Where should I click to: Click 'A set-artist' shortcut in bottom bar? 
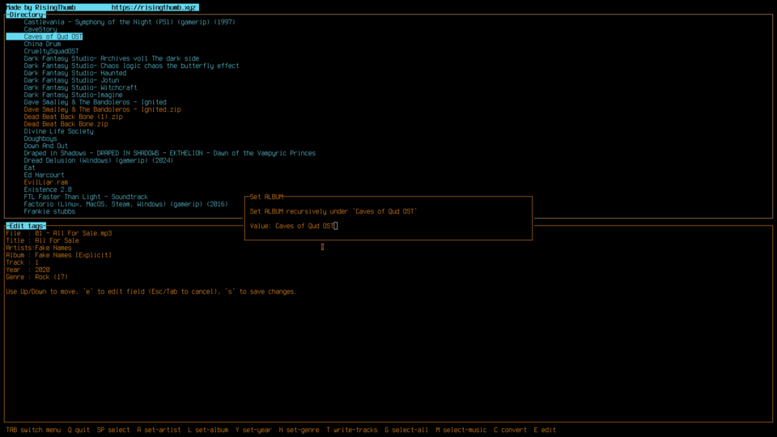[x=159, y=430]
